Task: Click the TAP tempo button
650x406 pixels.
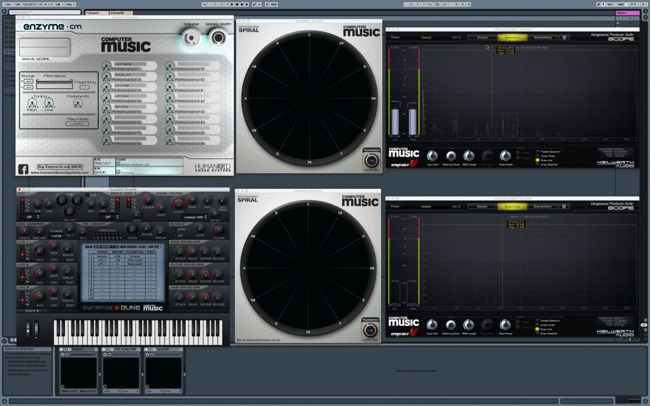Action: point(17,4)
